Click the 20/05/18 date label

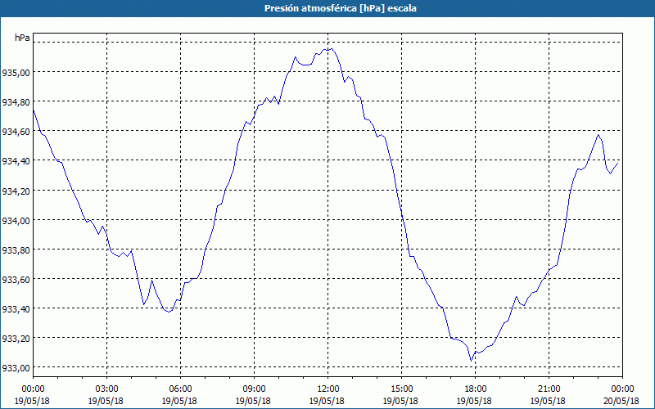621,401
